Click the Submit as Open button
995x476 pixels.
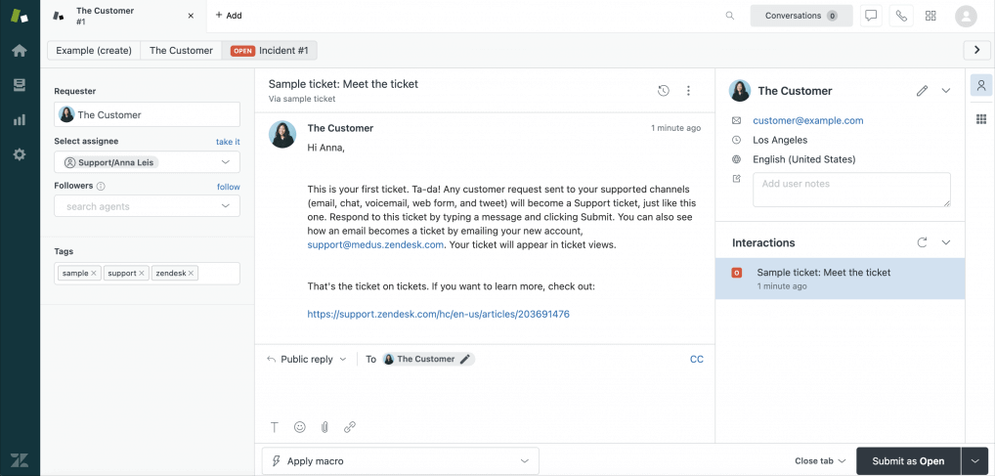point(908,461)
